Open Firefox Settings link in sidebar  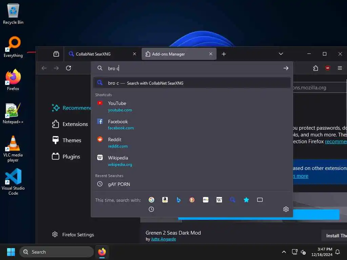coord(73,235)
